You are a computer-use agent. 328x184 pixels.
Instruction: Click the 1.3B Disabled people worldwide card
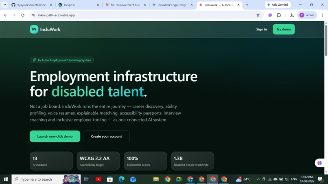tap(192, 161)
